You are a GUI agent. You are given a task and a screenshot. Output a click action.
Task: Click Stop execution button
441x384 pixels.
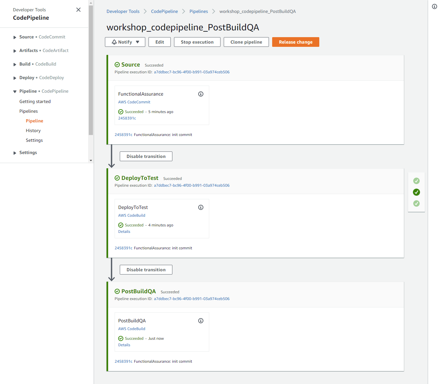[x=197, y=42]
